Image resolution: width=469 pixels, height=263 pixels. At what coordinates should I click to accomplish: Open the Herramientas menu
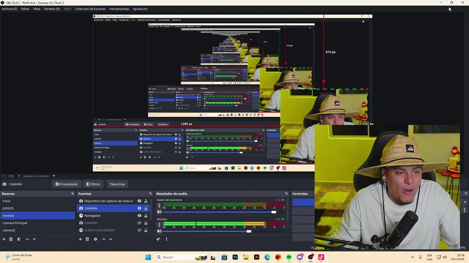pyautogui.click(x=119, y=9)
